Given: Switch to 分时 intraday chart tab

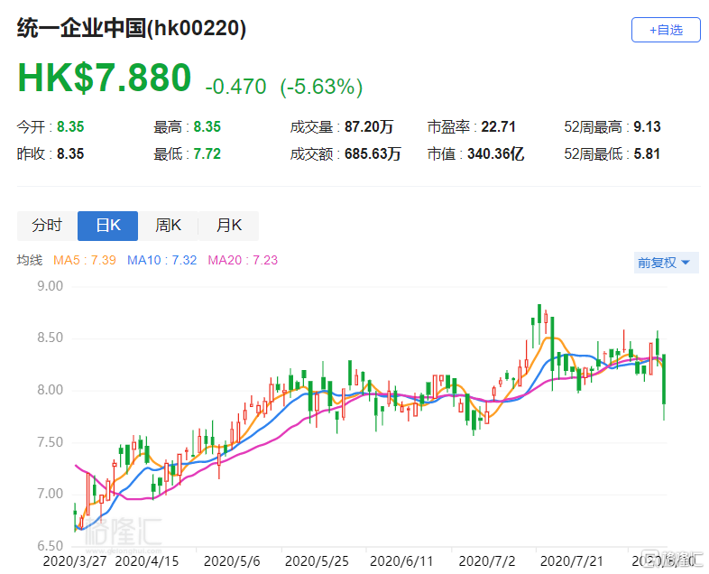Looking at the screenshot, I should (48, 226).
